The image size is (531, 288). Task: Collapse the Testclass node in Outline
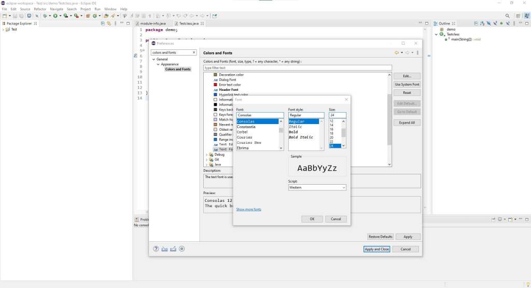[436, 34]
